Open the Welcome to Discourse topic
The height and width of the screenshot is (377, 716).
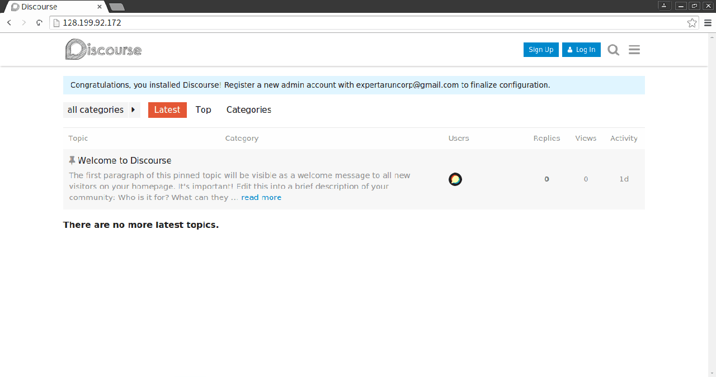click(124, 161)
